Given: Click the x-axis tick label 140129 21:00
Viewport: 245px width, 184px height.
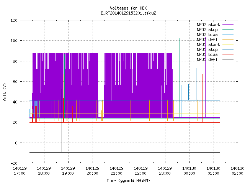Looking at the screenshot, I should coord(116,171).
